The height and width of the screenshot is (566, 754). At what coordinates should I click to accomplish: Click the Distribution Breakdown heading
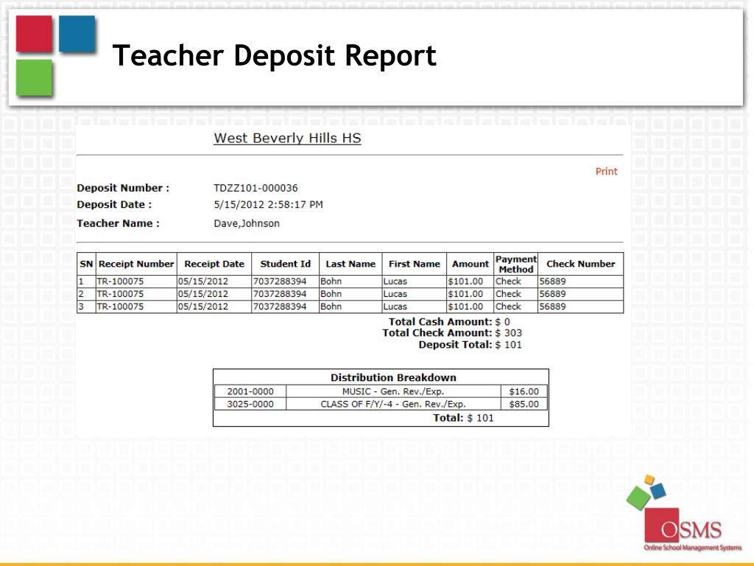[x=393, y=377]
